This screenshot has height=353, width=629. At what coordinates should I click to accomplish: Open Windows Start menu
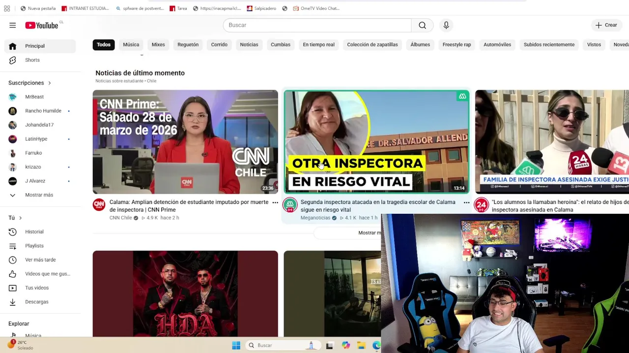pyautogui.click(x=236, y=346)
